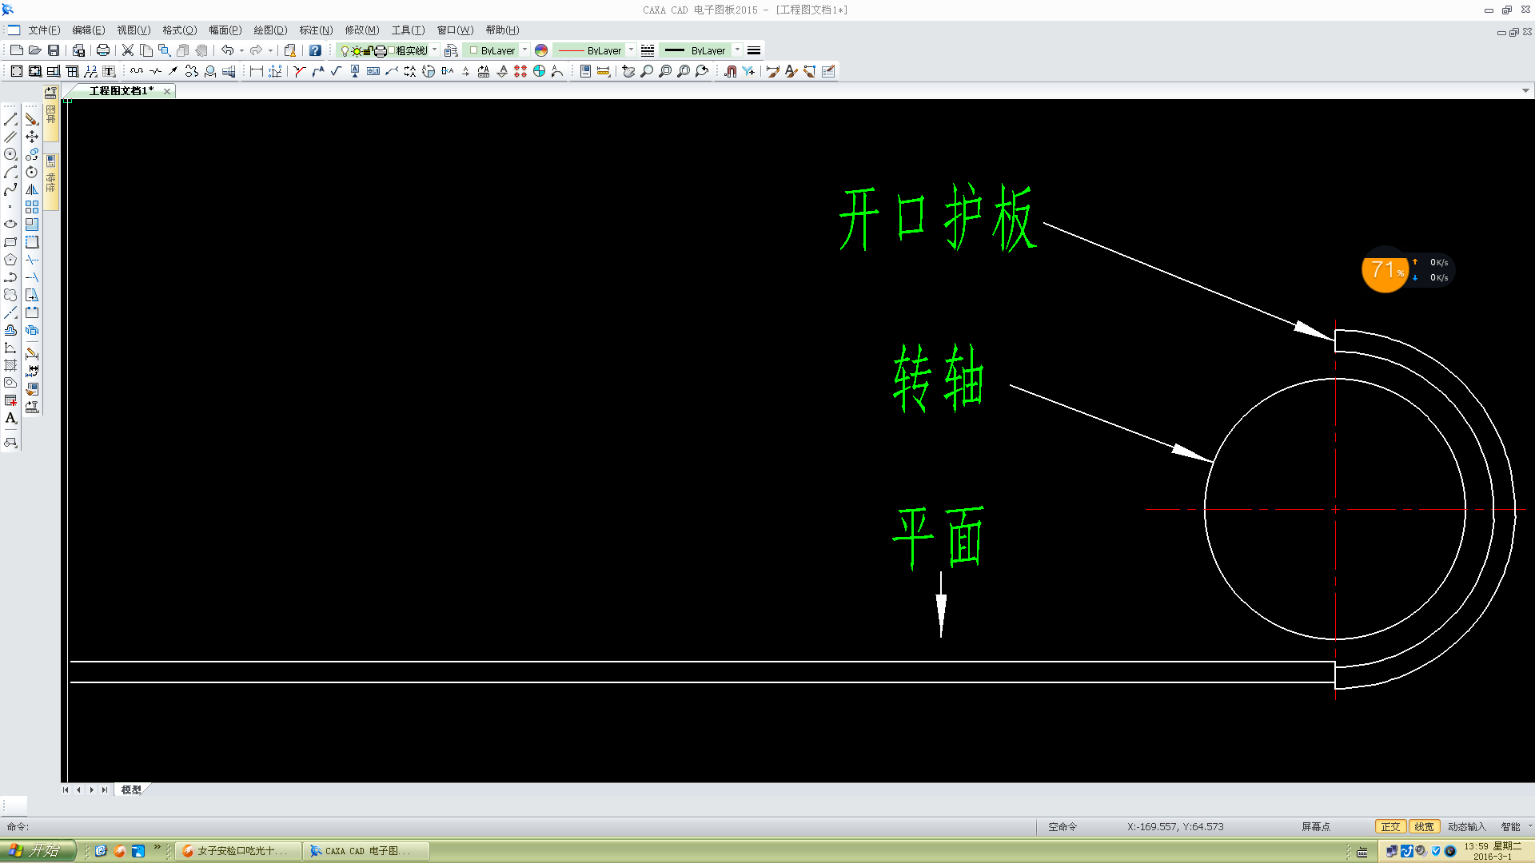Toggle 线宽 line width display
This screenshot has width=1535, height=863.
pyautogui.click(x=1424, y=827)
